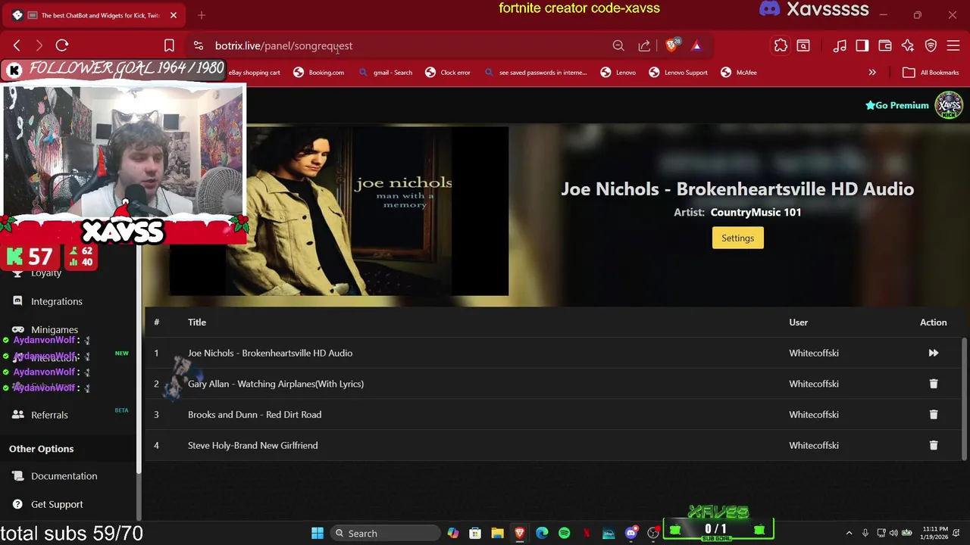Open the Extensions puzzle icon
This screenshot has height=545, width=970.
coord(781,45)
